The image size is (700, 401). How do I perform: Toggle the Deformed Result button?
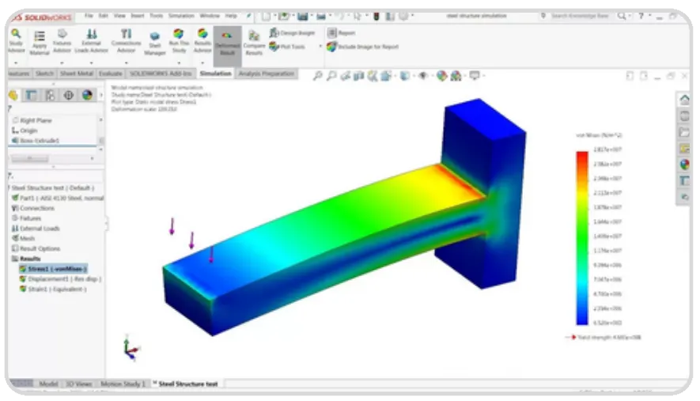click(x=227, y=47)
